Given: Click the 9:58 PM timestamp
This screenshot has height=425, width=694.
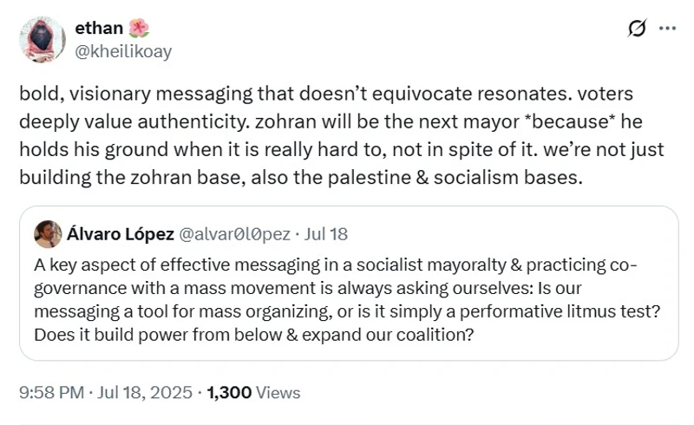Looking at the screenshot, I should click(50, 392).
